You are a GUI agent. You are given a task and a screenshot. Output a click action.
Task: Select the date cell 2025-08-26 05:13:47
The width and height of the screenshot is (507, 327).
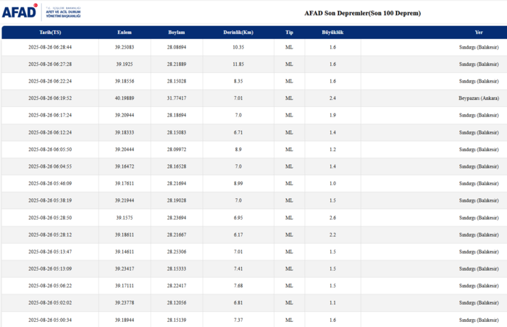coord(50,252)
